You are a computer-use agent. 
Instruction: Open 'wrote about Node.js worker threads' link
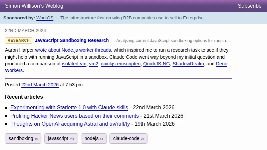pos(73,50)
